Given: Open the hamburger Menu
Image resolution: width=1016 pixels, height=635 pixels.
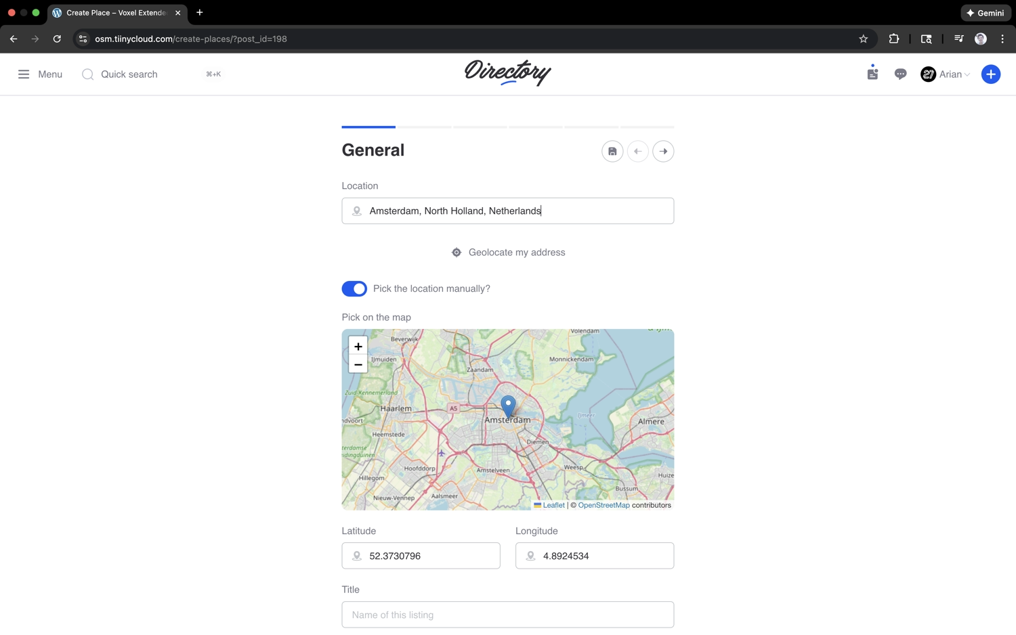Looking at the screenshot, I should click(39, 74).
